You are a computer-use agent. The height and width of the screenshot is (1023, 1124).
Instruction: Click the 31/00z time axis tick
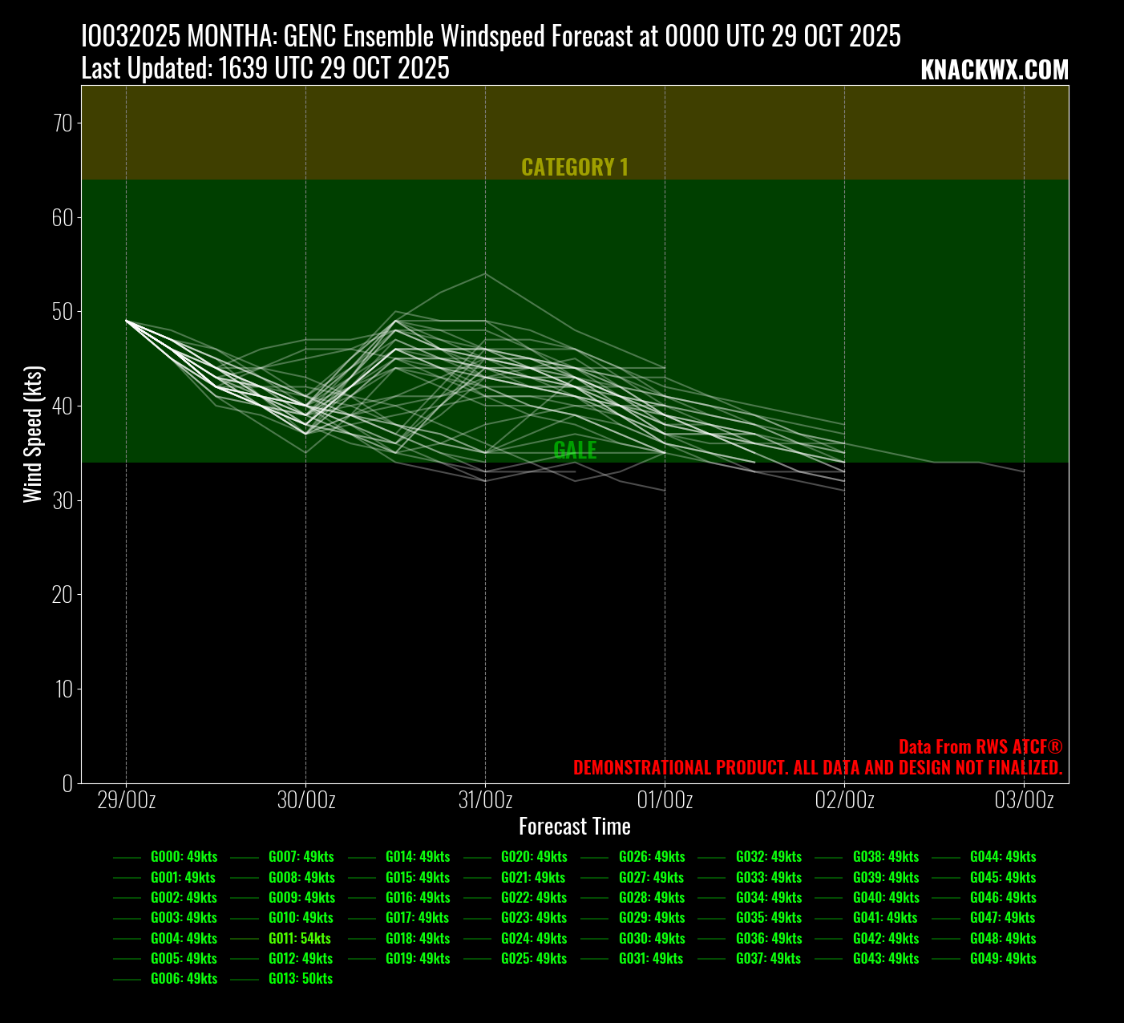tap(485, 800)
